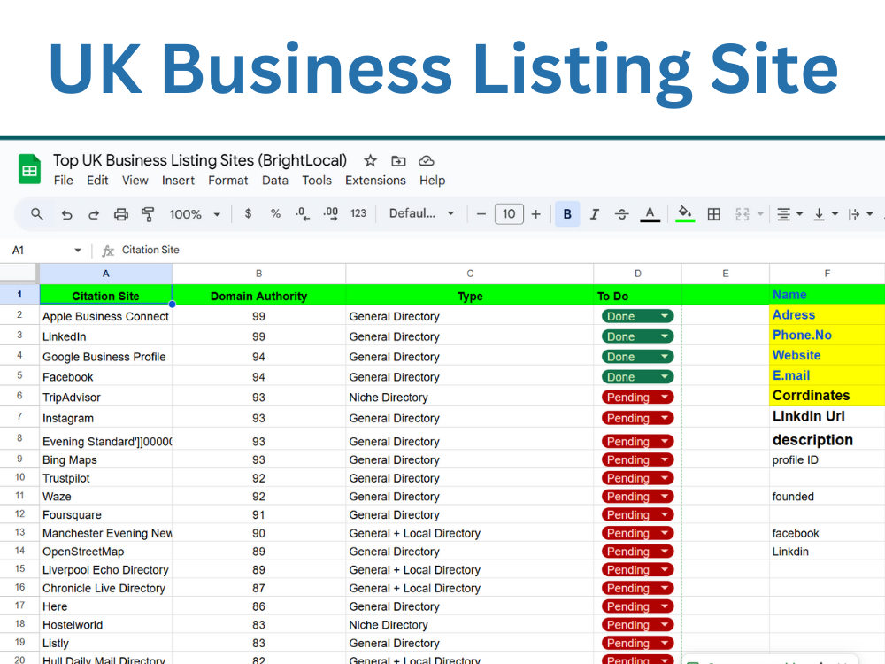Expand merge cells options arrow
The height and width of the screenshot is (664, 885).
click(760, 214)
